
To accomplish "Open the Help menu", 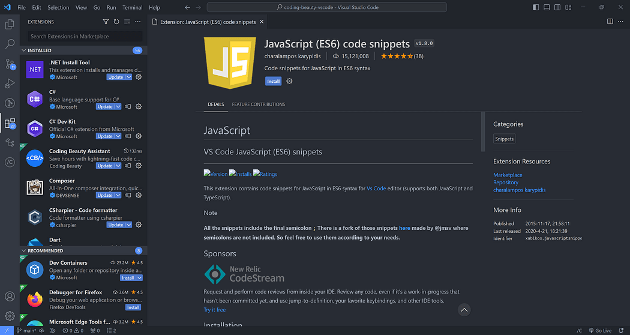I will tap(154, 7).
